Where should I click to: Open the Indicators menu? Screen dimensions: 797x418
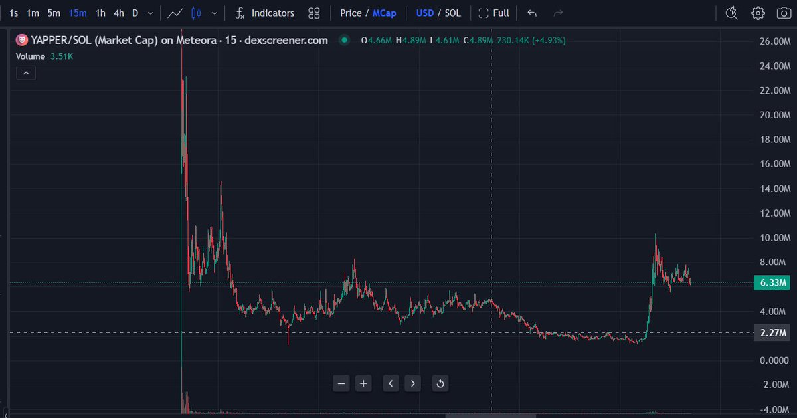coord(265,13)
